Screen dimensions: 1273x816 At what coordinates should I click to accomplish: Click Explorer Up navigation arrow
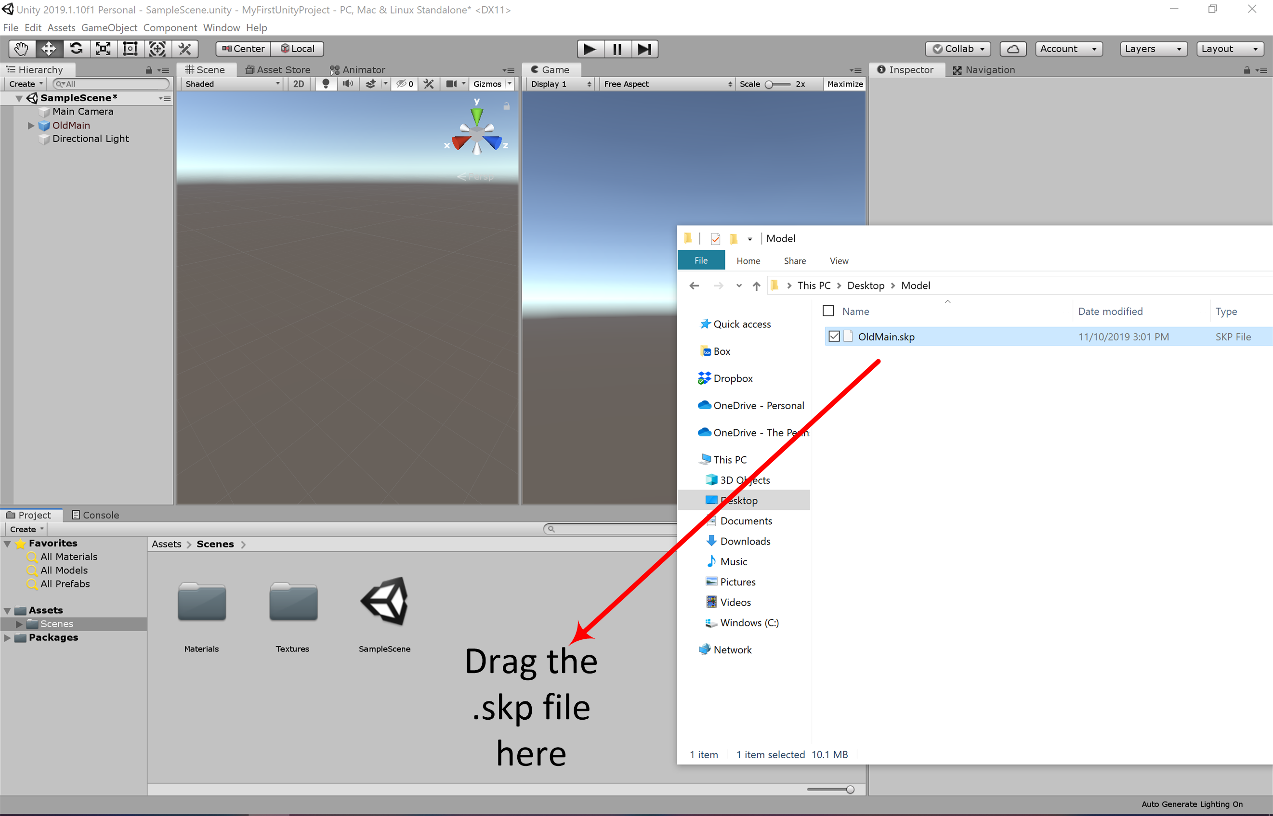pyautogui.click(x=756, y=286)
